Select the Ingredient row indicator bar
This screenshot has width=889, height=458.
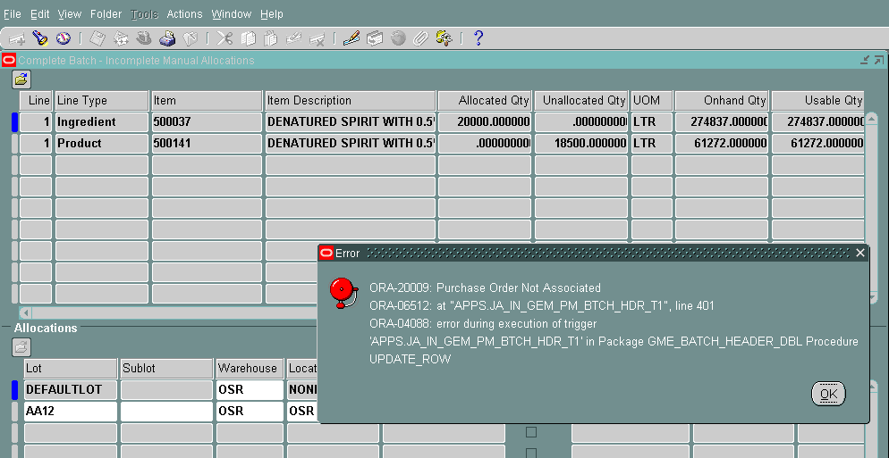pos(14,122)
